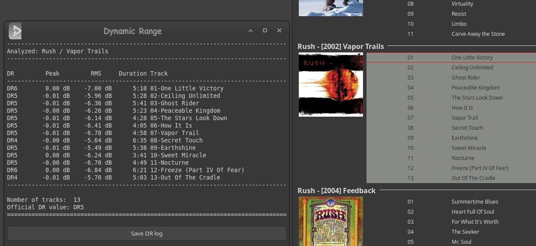536x246 pixels.
Task: Click the Dynamic Range window title
Action: click(133, 31)
